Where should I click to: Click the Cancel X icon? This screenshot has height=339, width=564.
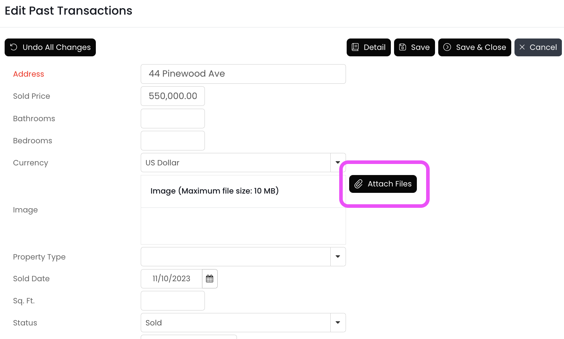[522, 47]
